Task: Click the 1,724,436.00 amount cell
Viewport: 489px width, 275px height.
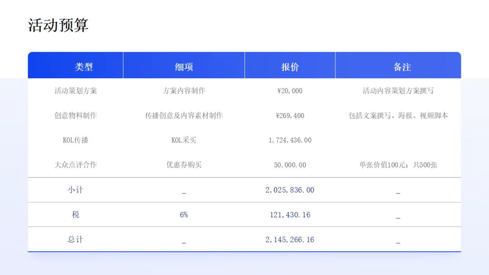Action: click(x=290, y=140)
